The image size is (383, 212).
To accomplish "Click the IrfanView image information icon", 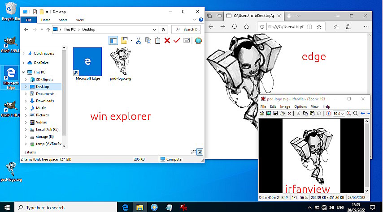I will point(328,113).
